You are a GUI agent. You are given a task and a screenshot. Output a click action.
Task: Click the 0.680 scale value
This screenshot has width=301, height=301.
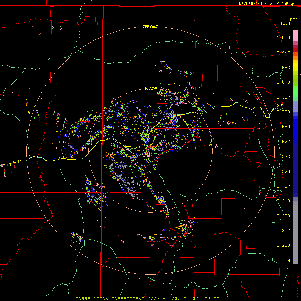pyautogui.click(x=283, y=127)
